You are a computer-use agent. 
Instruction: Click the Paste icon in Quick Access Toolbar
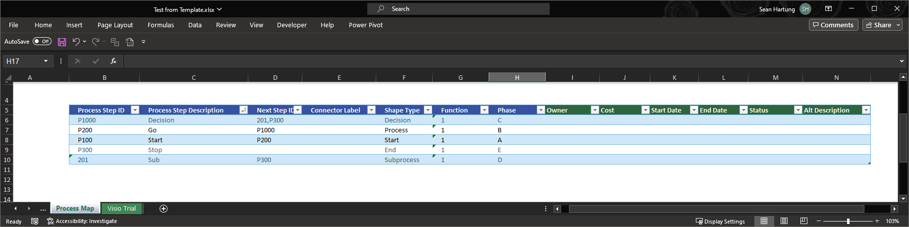[130, 42]
